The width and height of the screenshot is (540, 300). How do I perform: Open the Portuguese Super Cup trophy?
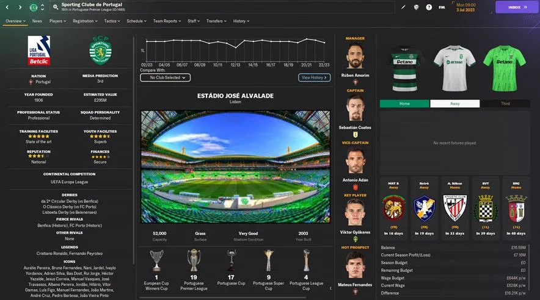269,260
